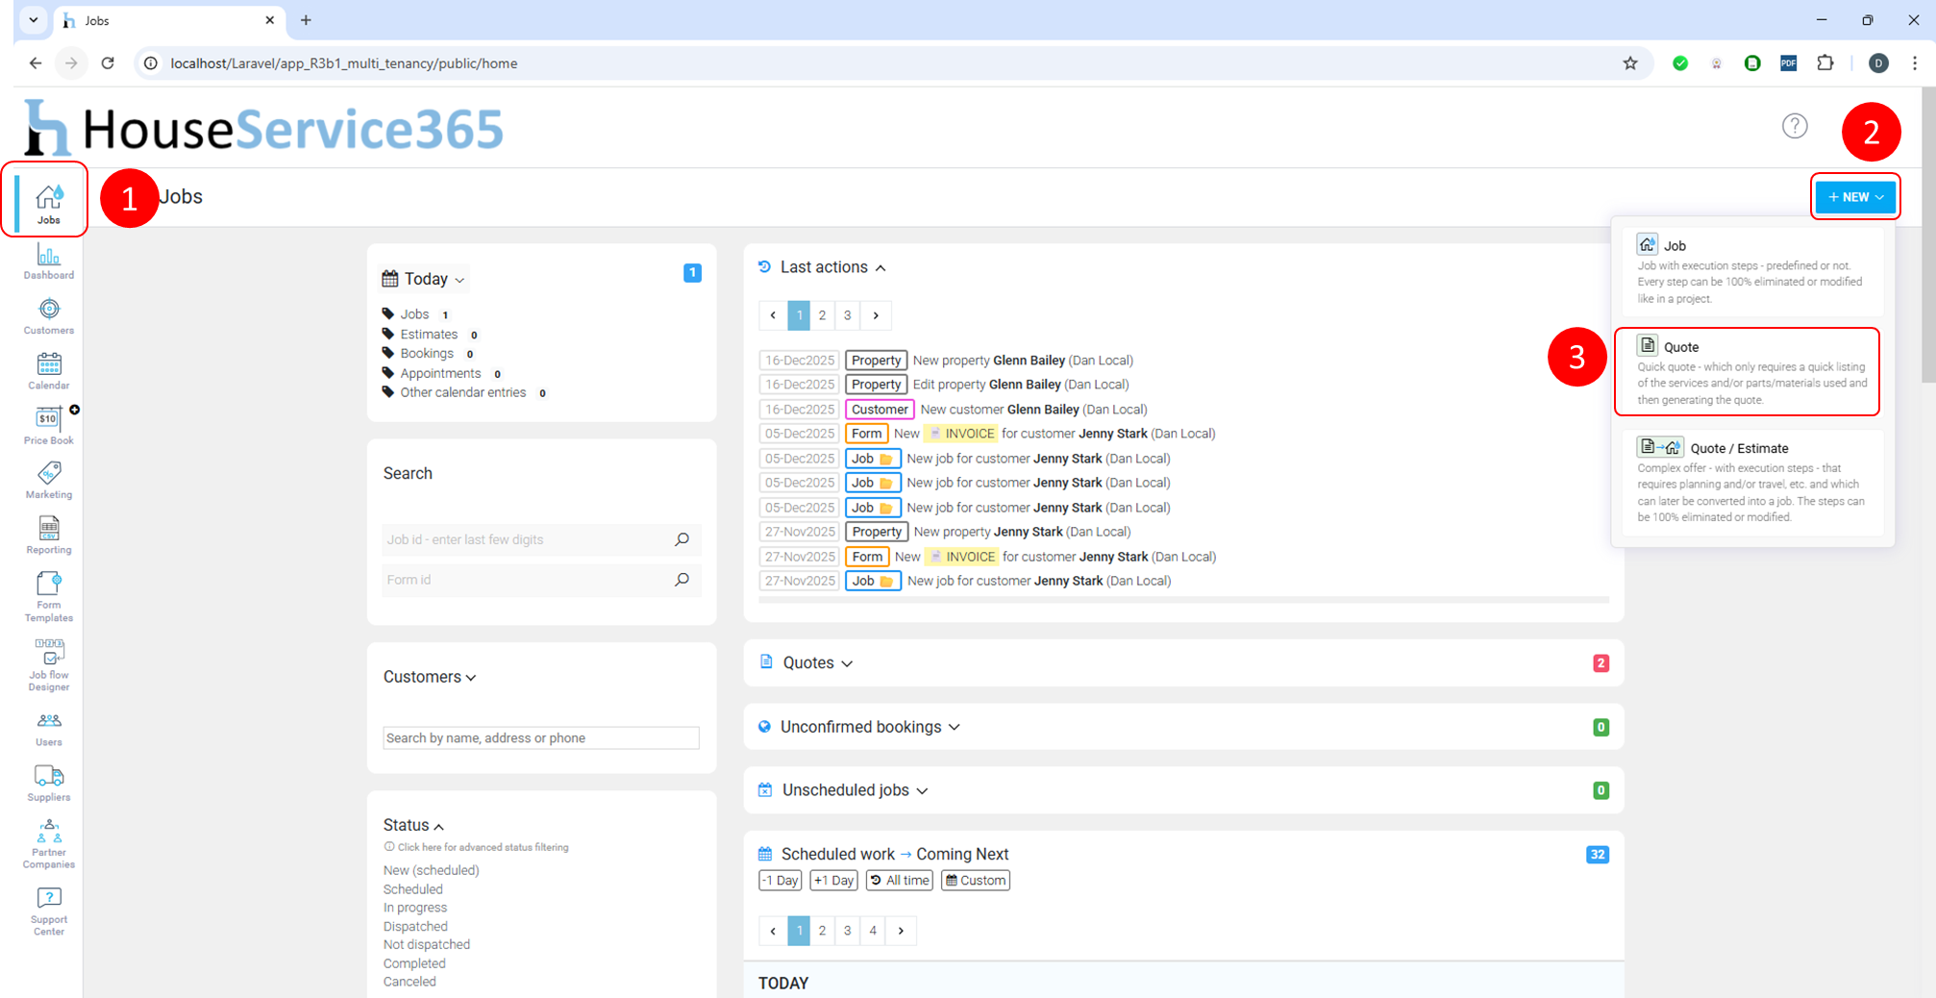The height and width of the screenshot is (998, 1936).
Task: Open the Suppliers sidebar icon
Action: click(x=48, y=782)
